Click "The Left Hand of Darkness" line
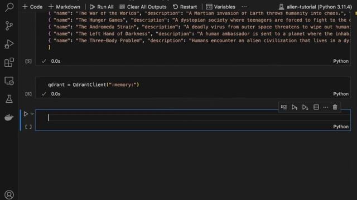Image resolution: width=357 pixels, height=200 pixels. (199, 33)
